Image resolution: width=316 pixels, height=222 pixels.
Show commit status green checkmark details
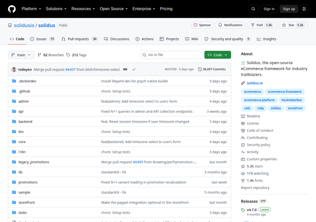tap(134, 69)
